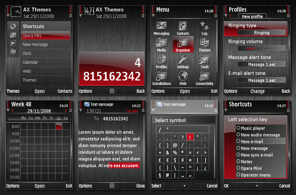Click Cancel softkey in symbol picker
This screenshot has height=195, width=296.
[x=212, y=186]
